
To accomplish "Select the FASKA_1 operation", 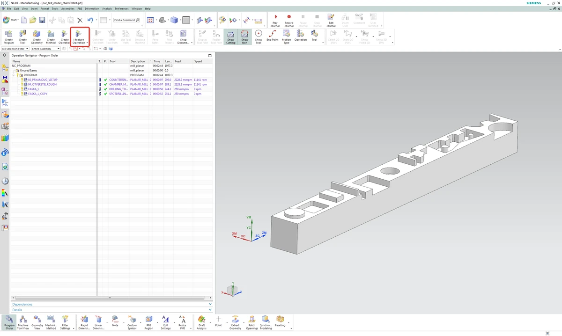I will click(33, 89).
